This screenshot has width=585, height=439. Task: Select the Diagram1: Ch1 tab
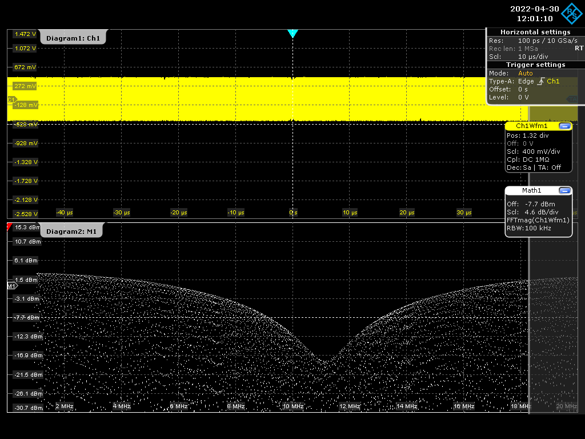point(73,38)
